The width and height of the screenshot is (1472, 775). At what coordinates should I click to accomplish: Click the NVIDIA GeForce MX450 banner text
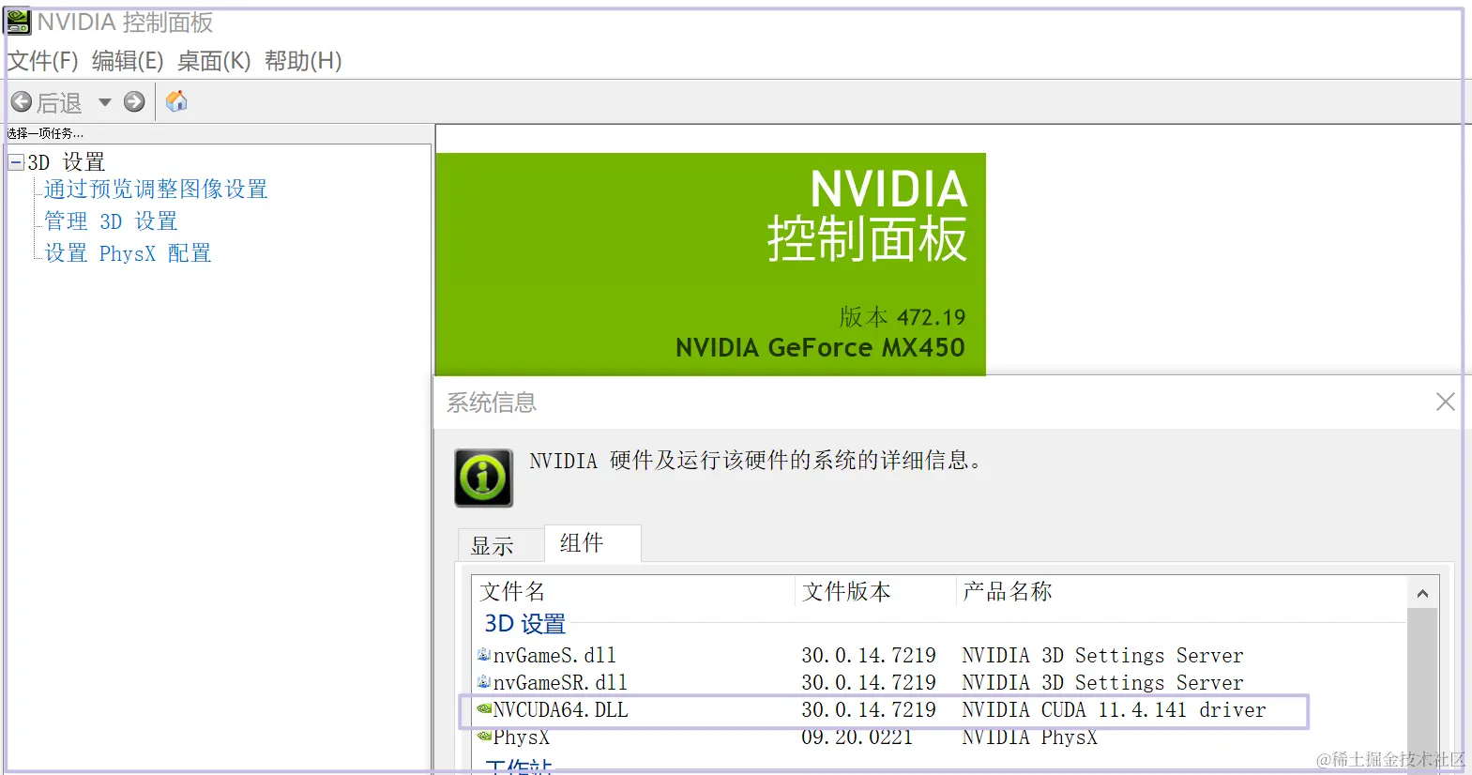tap(820, 347)
